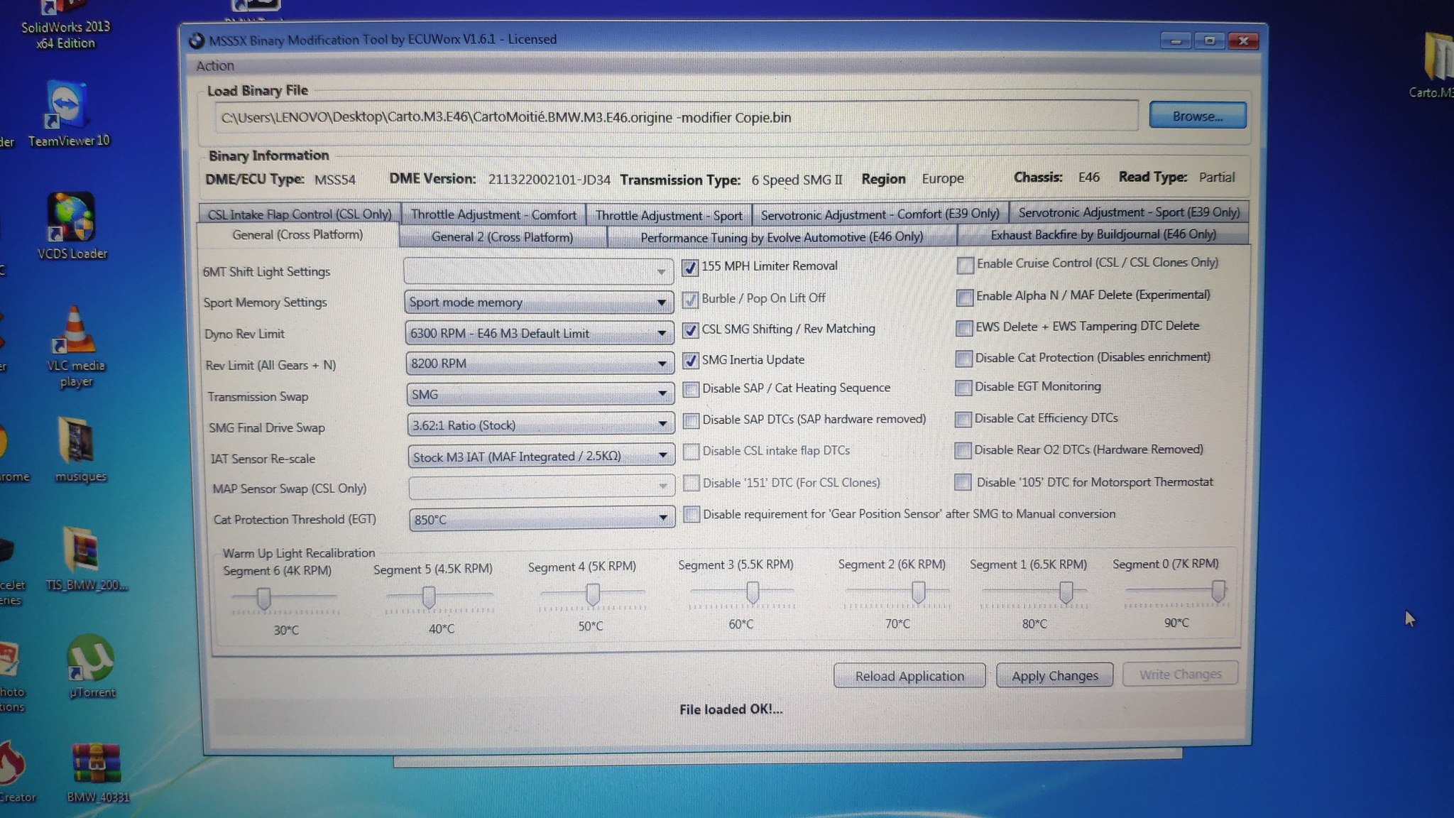This screenshot has width=1454, height=818.
Task: Open the Action menu
Action: tap(214, 66)
